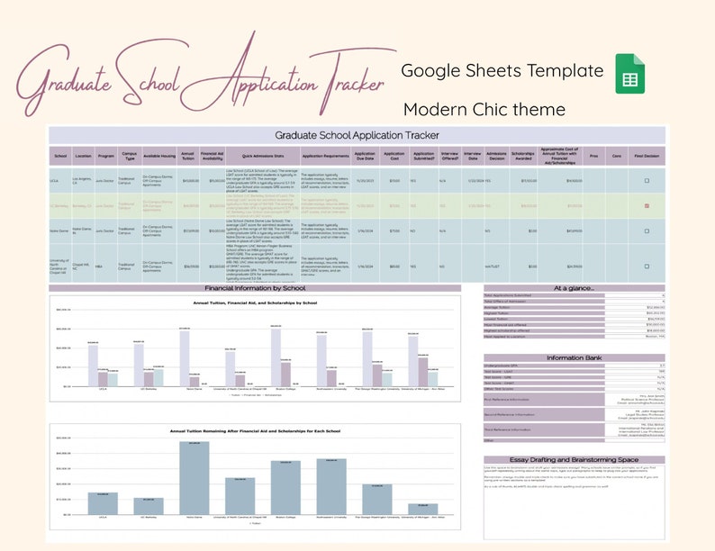Click the Second Reference Information label cell
Viewport: 715px width, 551px height.
coord(544,414)
